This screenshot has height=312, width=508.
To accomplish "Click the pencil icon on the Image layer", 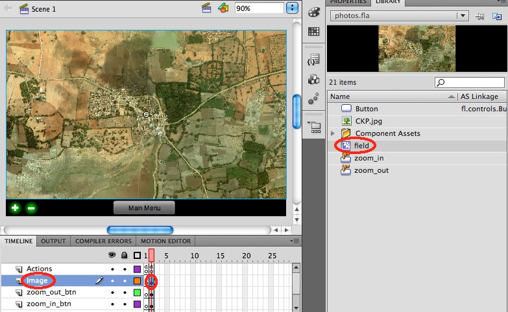I will 99,280.
